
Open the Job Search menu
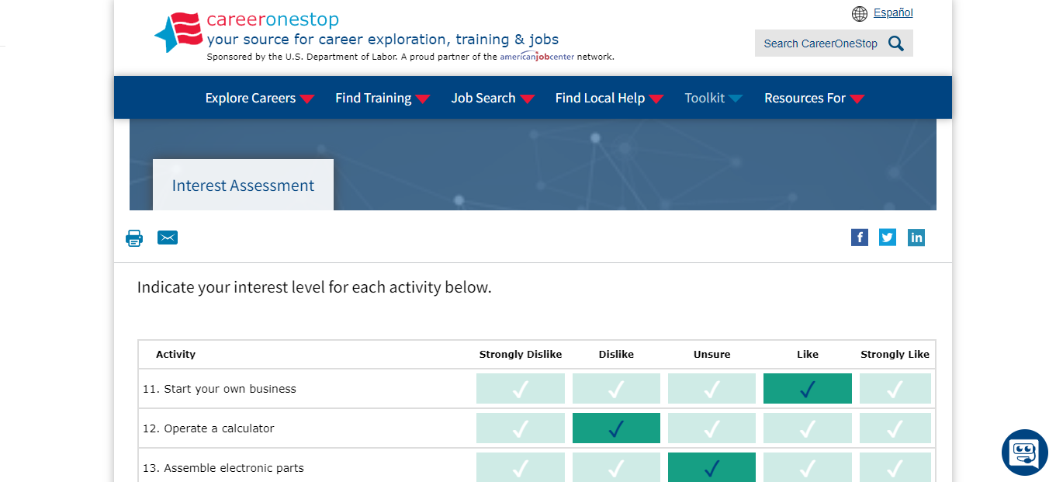493,98
